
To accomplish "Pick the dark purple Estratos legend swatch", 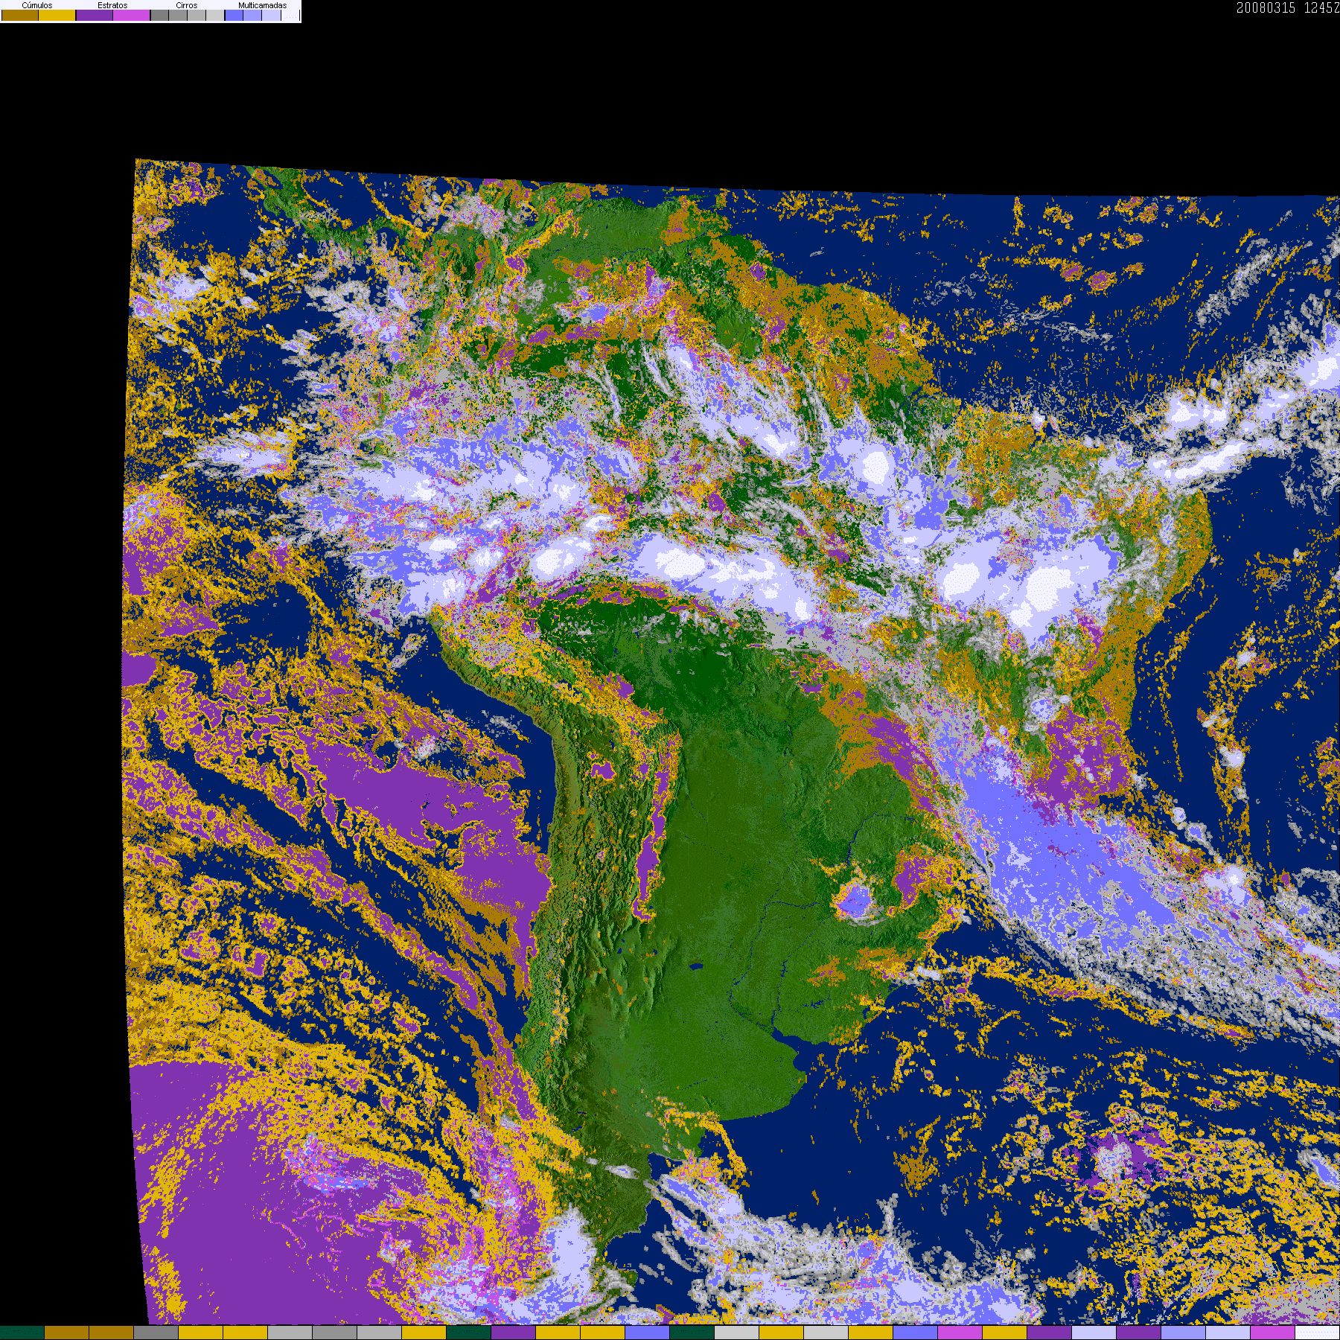I will coord(95,15).
